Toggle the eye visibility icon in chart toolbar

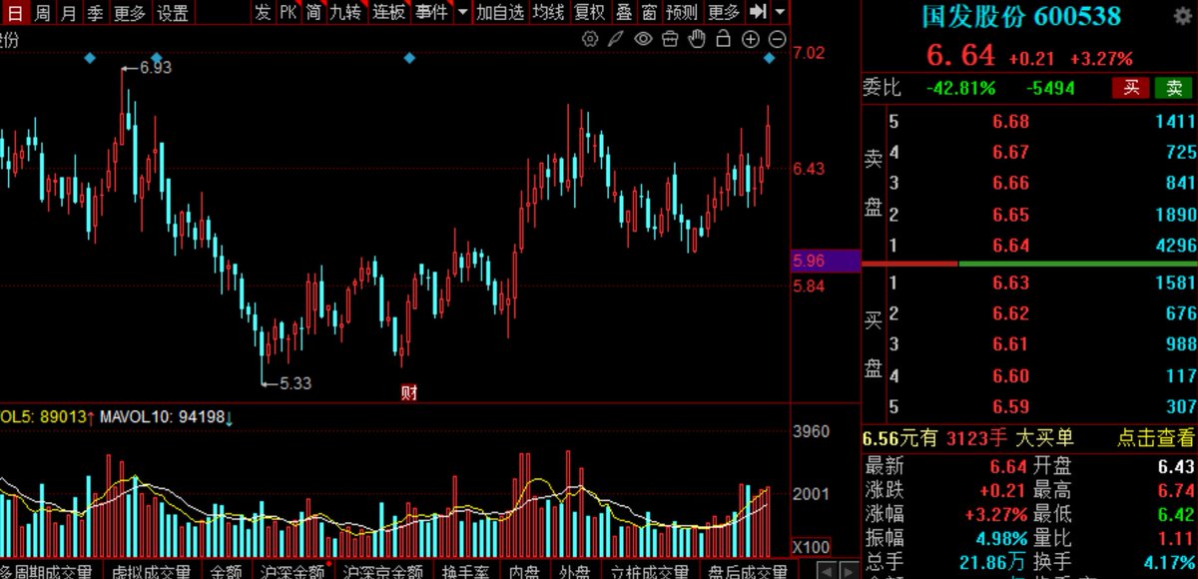pyautogui.click(x=644, y=39)
